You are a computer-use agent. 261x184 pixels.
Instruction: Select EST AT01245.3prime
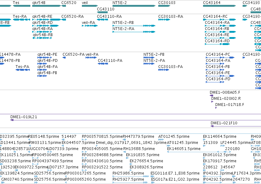[182, 143]
